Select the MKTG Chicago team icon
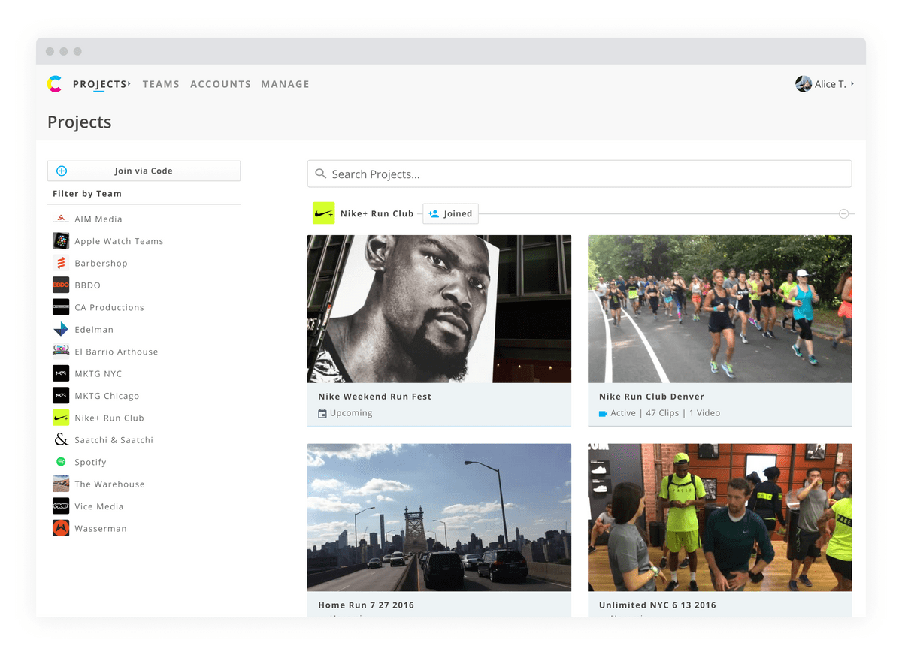This screenshot has height=655, width=902. (x=61, y=396)
